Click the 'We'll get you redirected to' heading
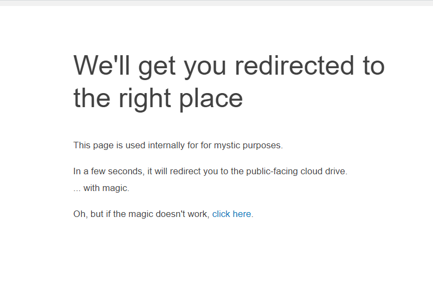433x283 pixels. pyautogui.click(x=229, y=66)
